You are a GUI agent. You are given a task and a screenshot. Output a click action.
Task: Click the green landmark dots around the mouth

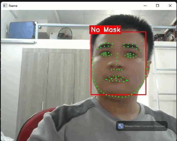click(x=116, y=79)
